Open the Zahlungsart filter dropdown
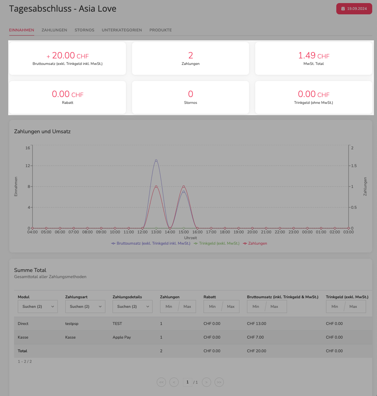Image resolution: width=377 pixels, height=396 pixels. pos(85,306)
